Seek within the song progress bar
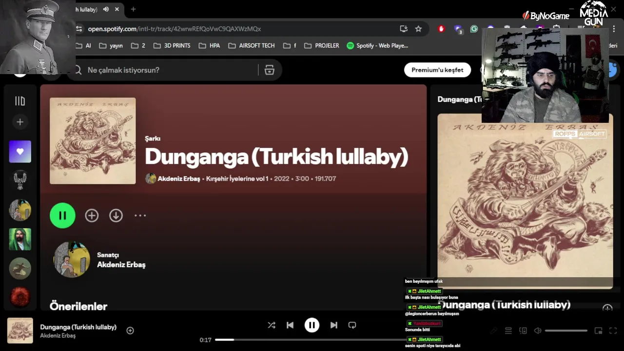This screenshot has height=351, width=624. (311, 340)
